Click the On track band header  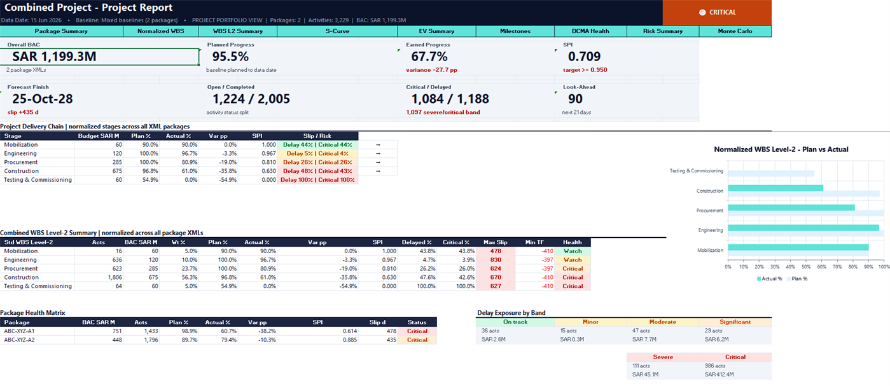coord(515,322)
